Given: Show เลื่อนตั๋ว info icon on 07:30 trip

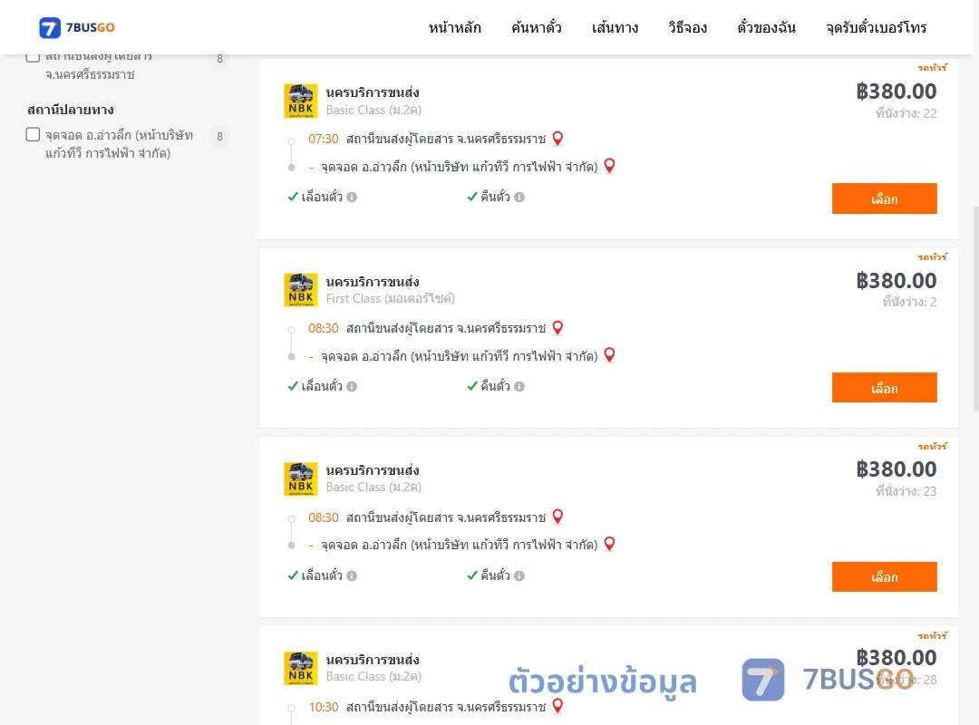Looking at the screenshot, I should click(x=352, y=198).
